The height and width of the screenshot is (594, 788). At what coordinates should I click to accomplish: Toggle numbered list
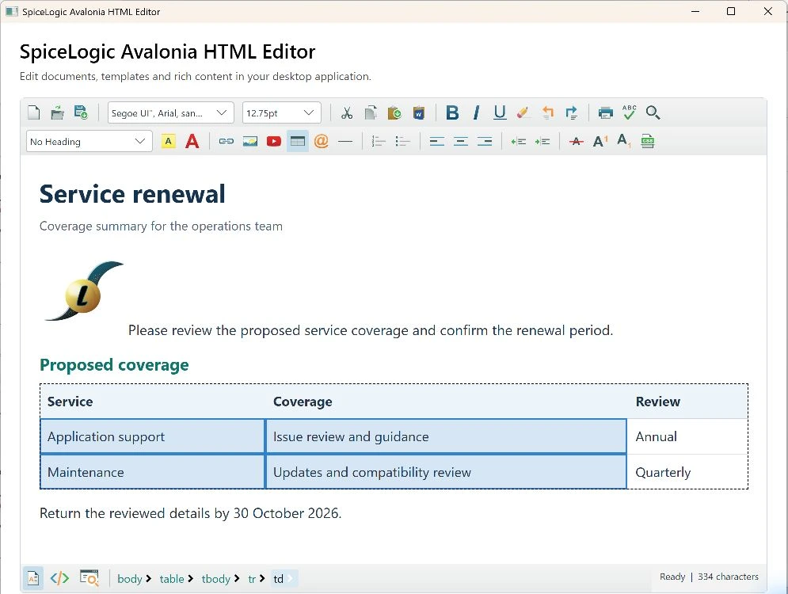[379, 141]
